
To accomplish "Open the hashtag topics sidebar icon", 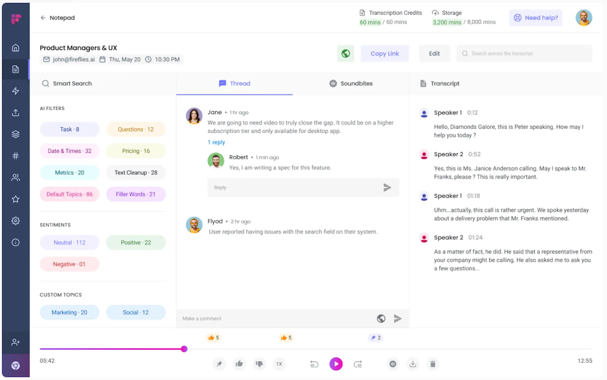I will pyautogui.click(x=16, y=156).
